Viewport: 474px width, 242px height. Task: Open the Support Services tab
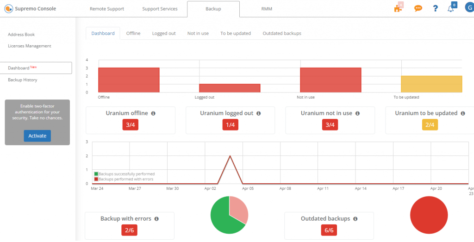[x=160, y=9]
